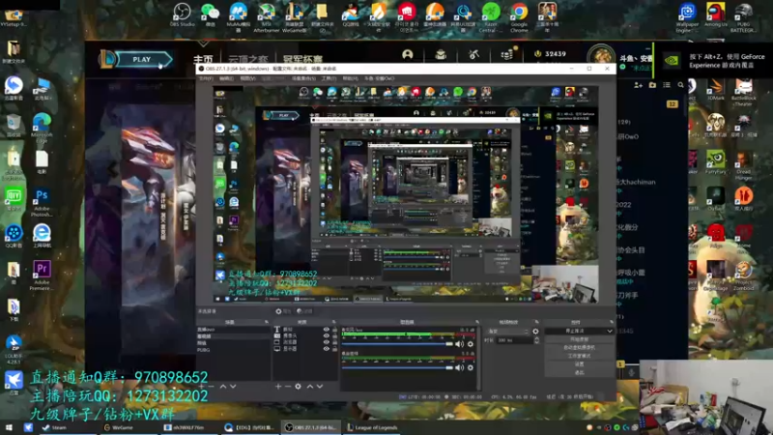Toggle lock on the display capture source
773x435 pixels.
point(334,349)
